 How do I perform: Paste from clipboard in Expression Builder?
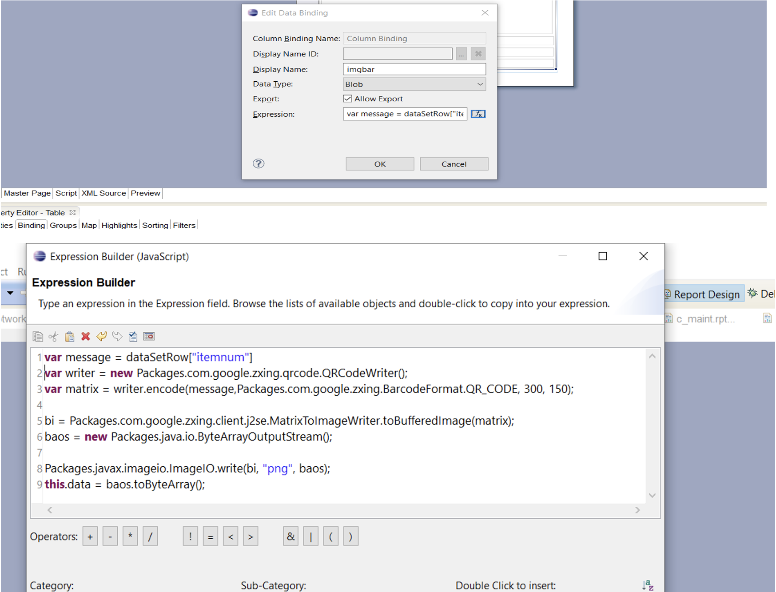[x=69, y=337]
